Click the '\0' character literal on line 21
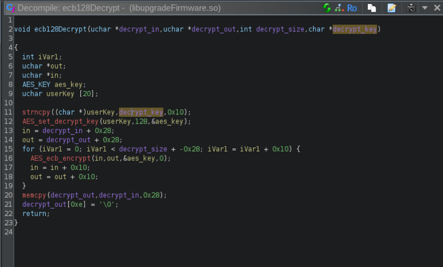This screenshot has height=267, width=443. coord(107,204)
